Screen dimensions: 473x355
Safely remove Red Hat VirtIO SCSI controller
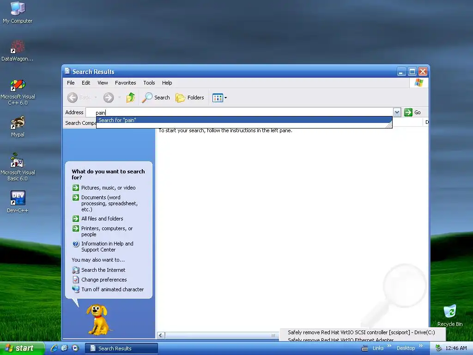click(361, 332)
